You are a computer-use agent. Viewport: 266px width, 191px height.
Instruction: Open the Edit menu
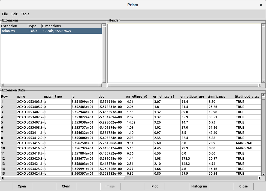click(x=14, y=14)
